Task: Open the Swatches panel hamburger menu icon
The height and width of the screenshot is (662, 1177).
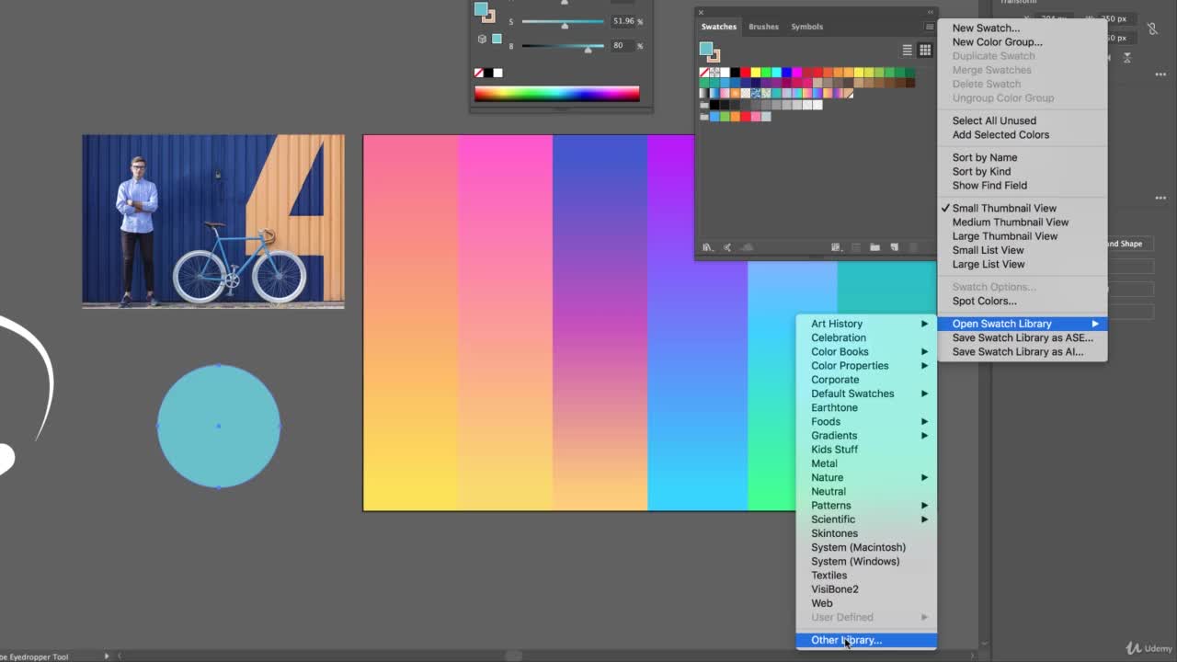Action: [x=930, y=27]
